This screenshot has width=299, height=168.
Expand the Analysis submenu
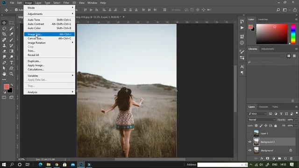pos(50,92)
